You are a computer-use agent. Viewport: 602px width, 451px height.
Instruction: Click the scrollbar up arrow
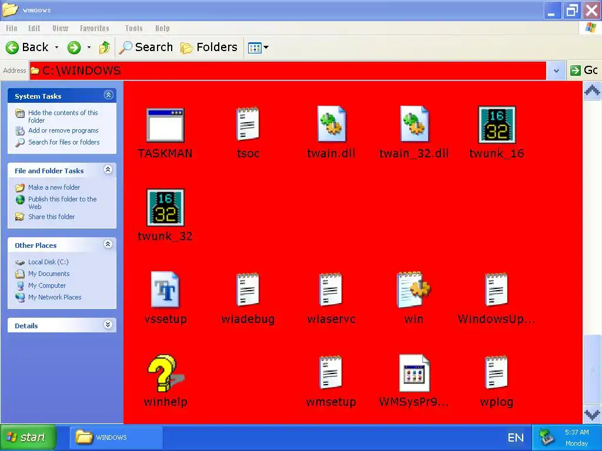click(592, 91)
